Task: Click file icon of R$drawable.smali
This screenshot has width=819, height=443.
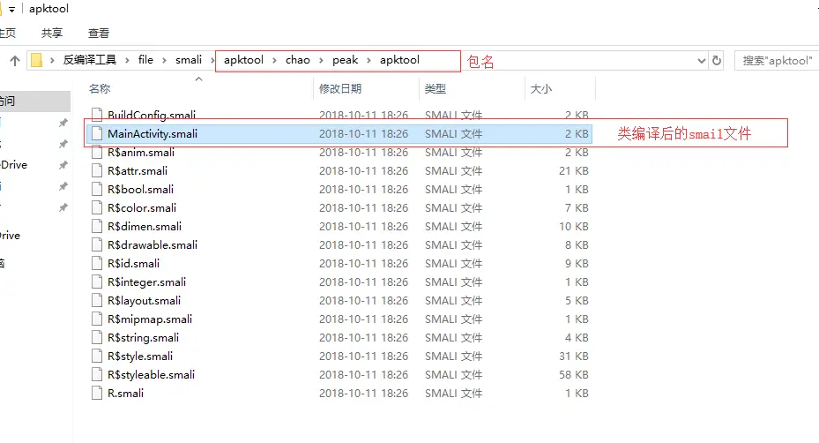Action: pos(97,245)
